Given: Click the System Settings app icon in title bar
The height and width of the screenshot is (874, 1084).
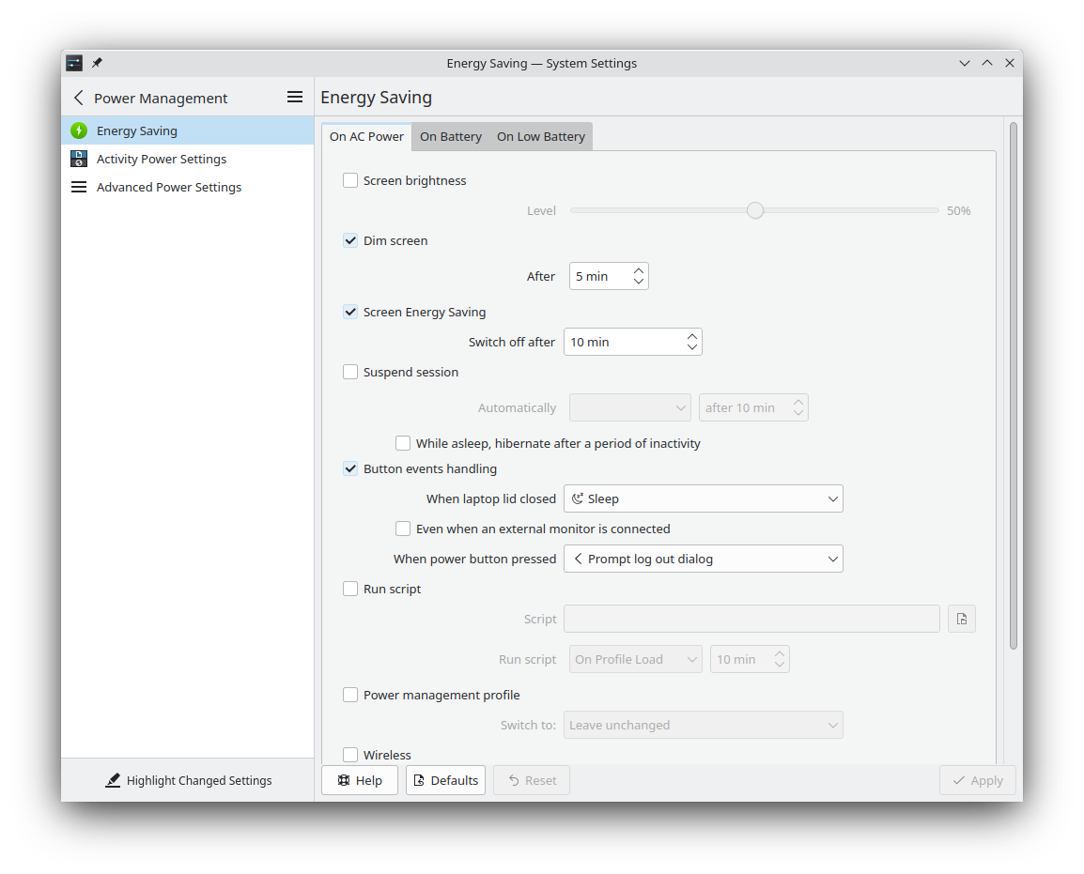Looking at the screenshot, I should [74, 64].
